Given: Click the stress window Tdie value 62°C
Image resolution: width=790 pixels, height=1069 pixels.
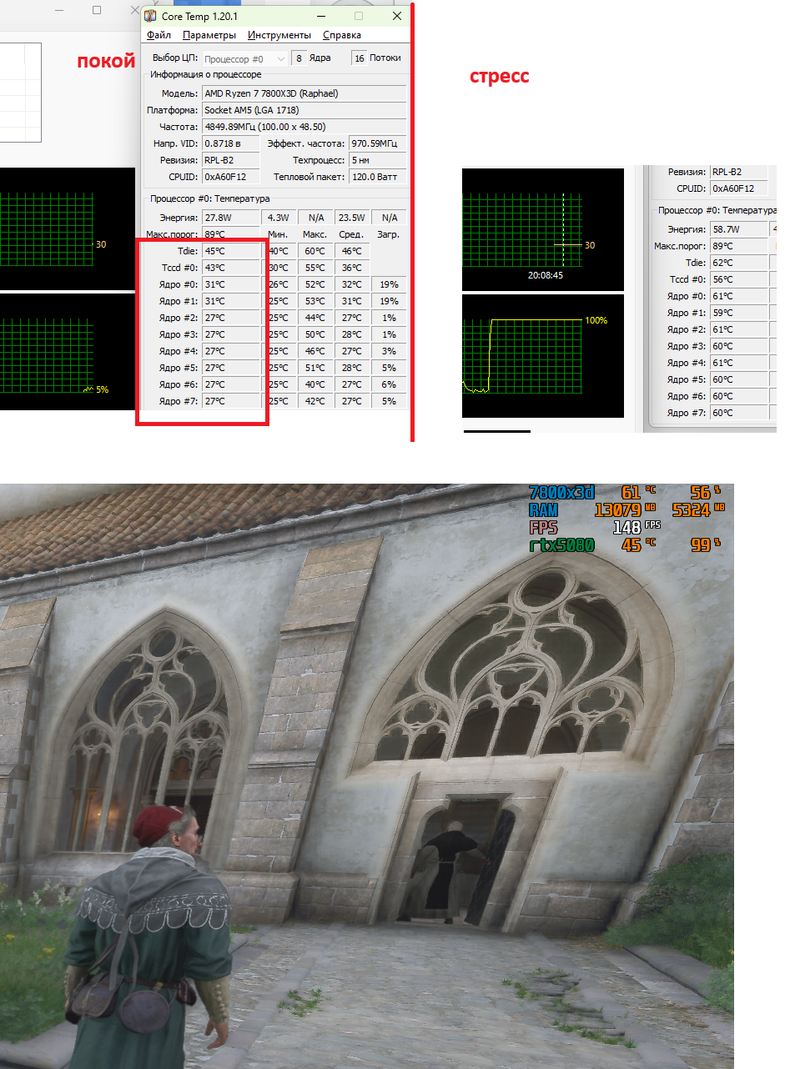Looking at the screenshot, I should pos(737,263).
